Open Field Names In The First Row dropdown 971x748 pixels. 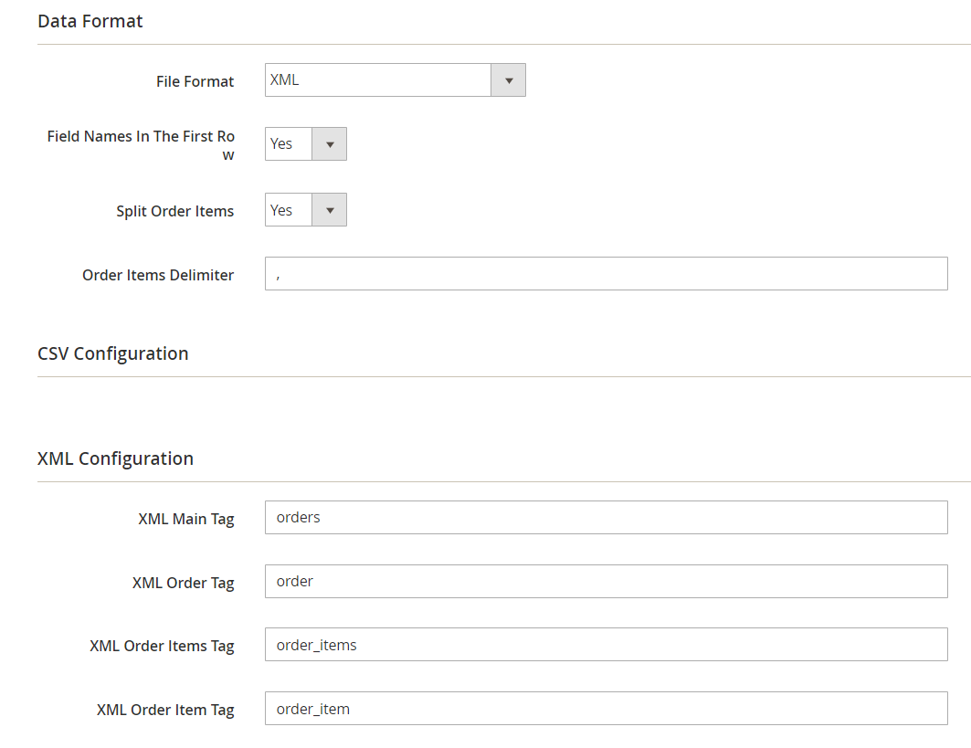pyautogui.click(x=306, y=144)
